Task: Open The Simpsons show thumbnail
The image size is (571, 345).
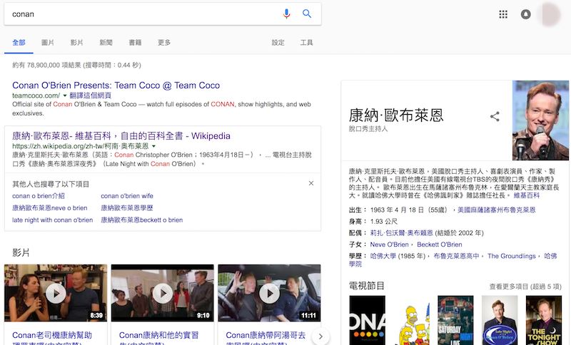Action: click(x=412, y=320)
